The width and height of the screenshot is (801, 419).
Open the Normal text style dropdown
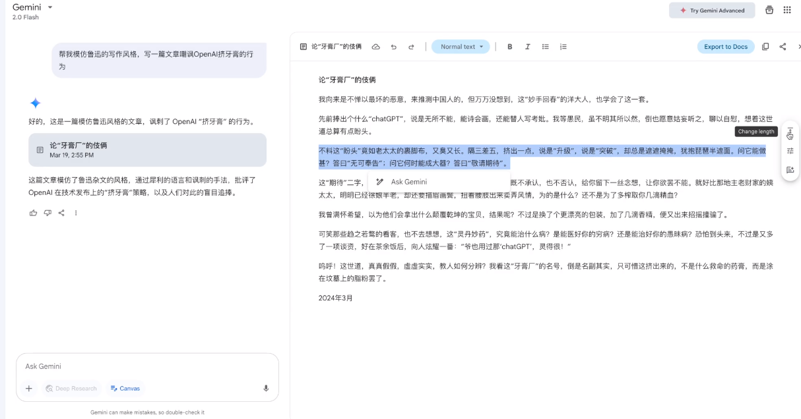pyautogui.click(x=461, y=47)
